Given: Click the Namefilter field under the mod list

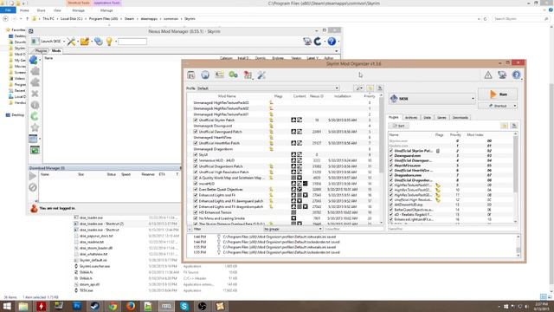Looking at the screenshot, I should pos(353,229).
